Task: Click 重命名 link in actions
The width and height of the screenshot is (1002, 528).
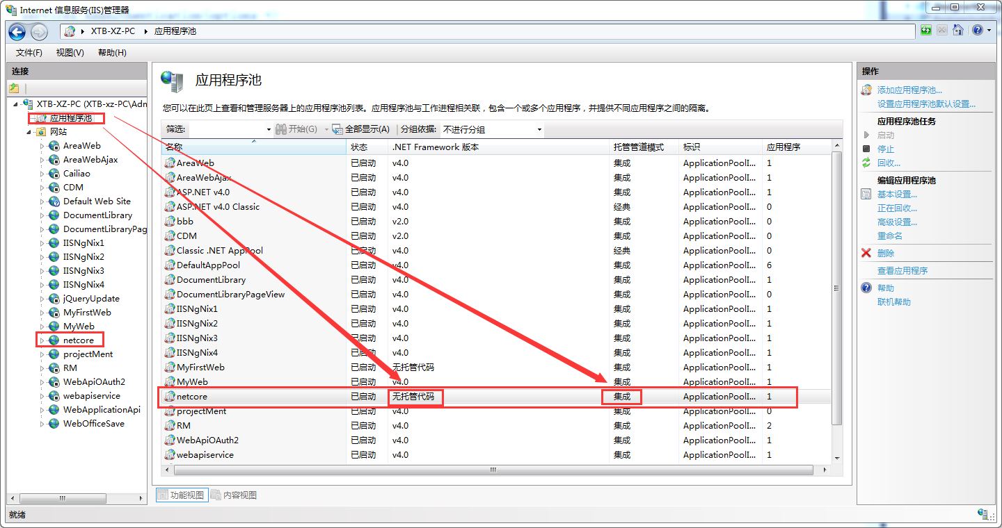Action: pyautogui.click(x=889, y=236)
